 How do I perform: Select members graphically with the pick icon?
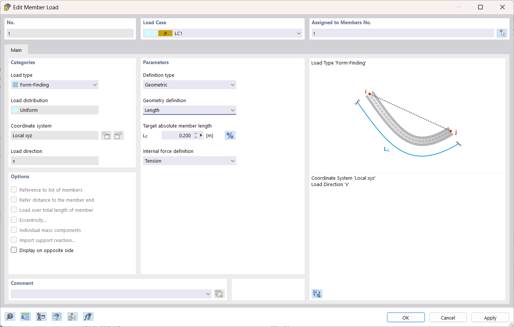point(502,33)
